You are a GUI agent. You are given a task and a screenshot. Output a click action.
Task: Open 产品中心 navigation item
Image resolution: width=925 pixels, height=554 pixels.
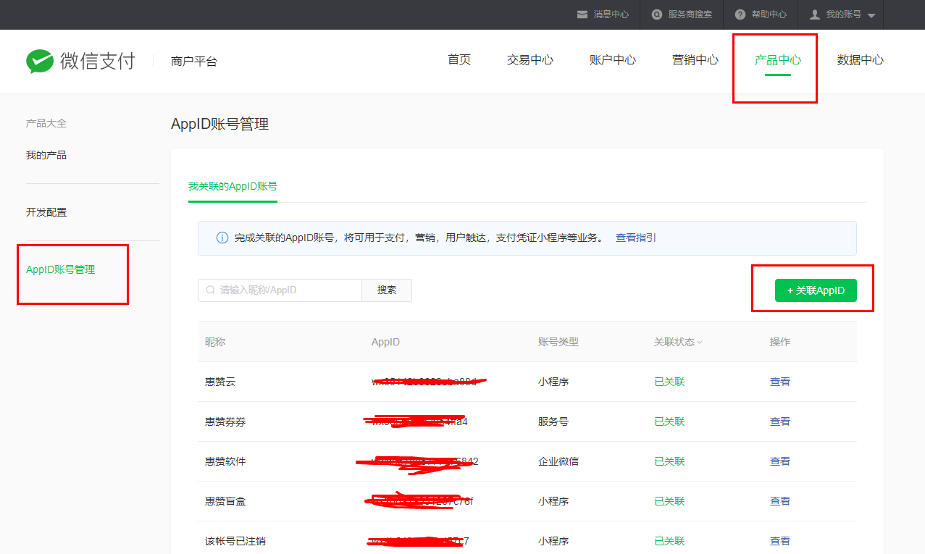point(778,60)
